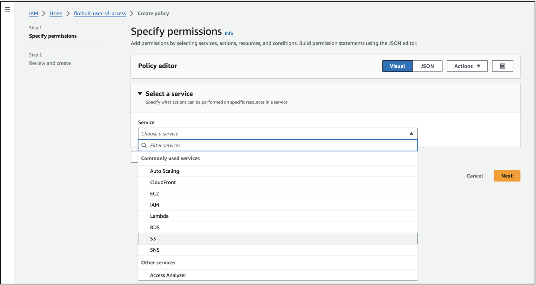The width and height of the screenshot is (536, 285).
Task: Choose Lambda from commonly used services
Action: 159,216
